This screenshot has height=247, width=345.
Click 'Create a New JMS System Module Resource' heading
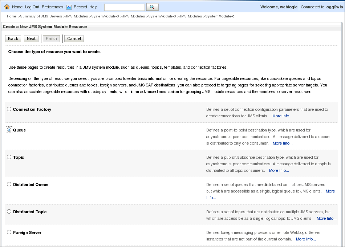[x=45, y=27]
